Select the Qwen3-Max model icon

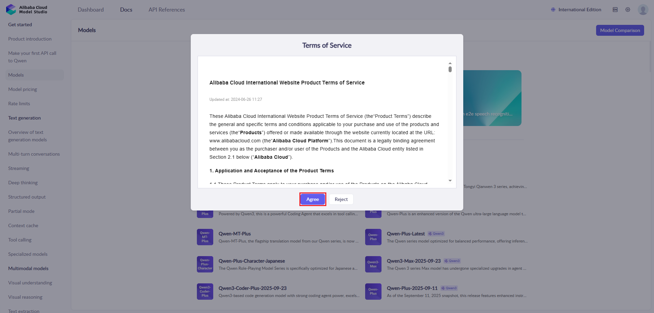[x=373, y=264]
